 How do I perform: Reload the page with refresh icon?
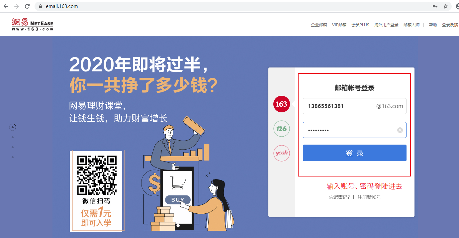pyautogui.click(x=27, y=6)
